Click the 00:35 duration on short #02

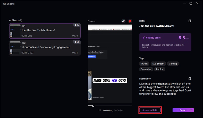coord(75,53)
